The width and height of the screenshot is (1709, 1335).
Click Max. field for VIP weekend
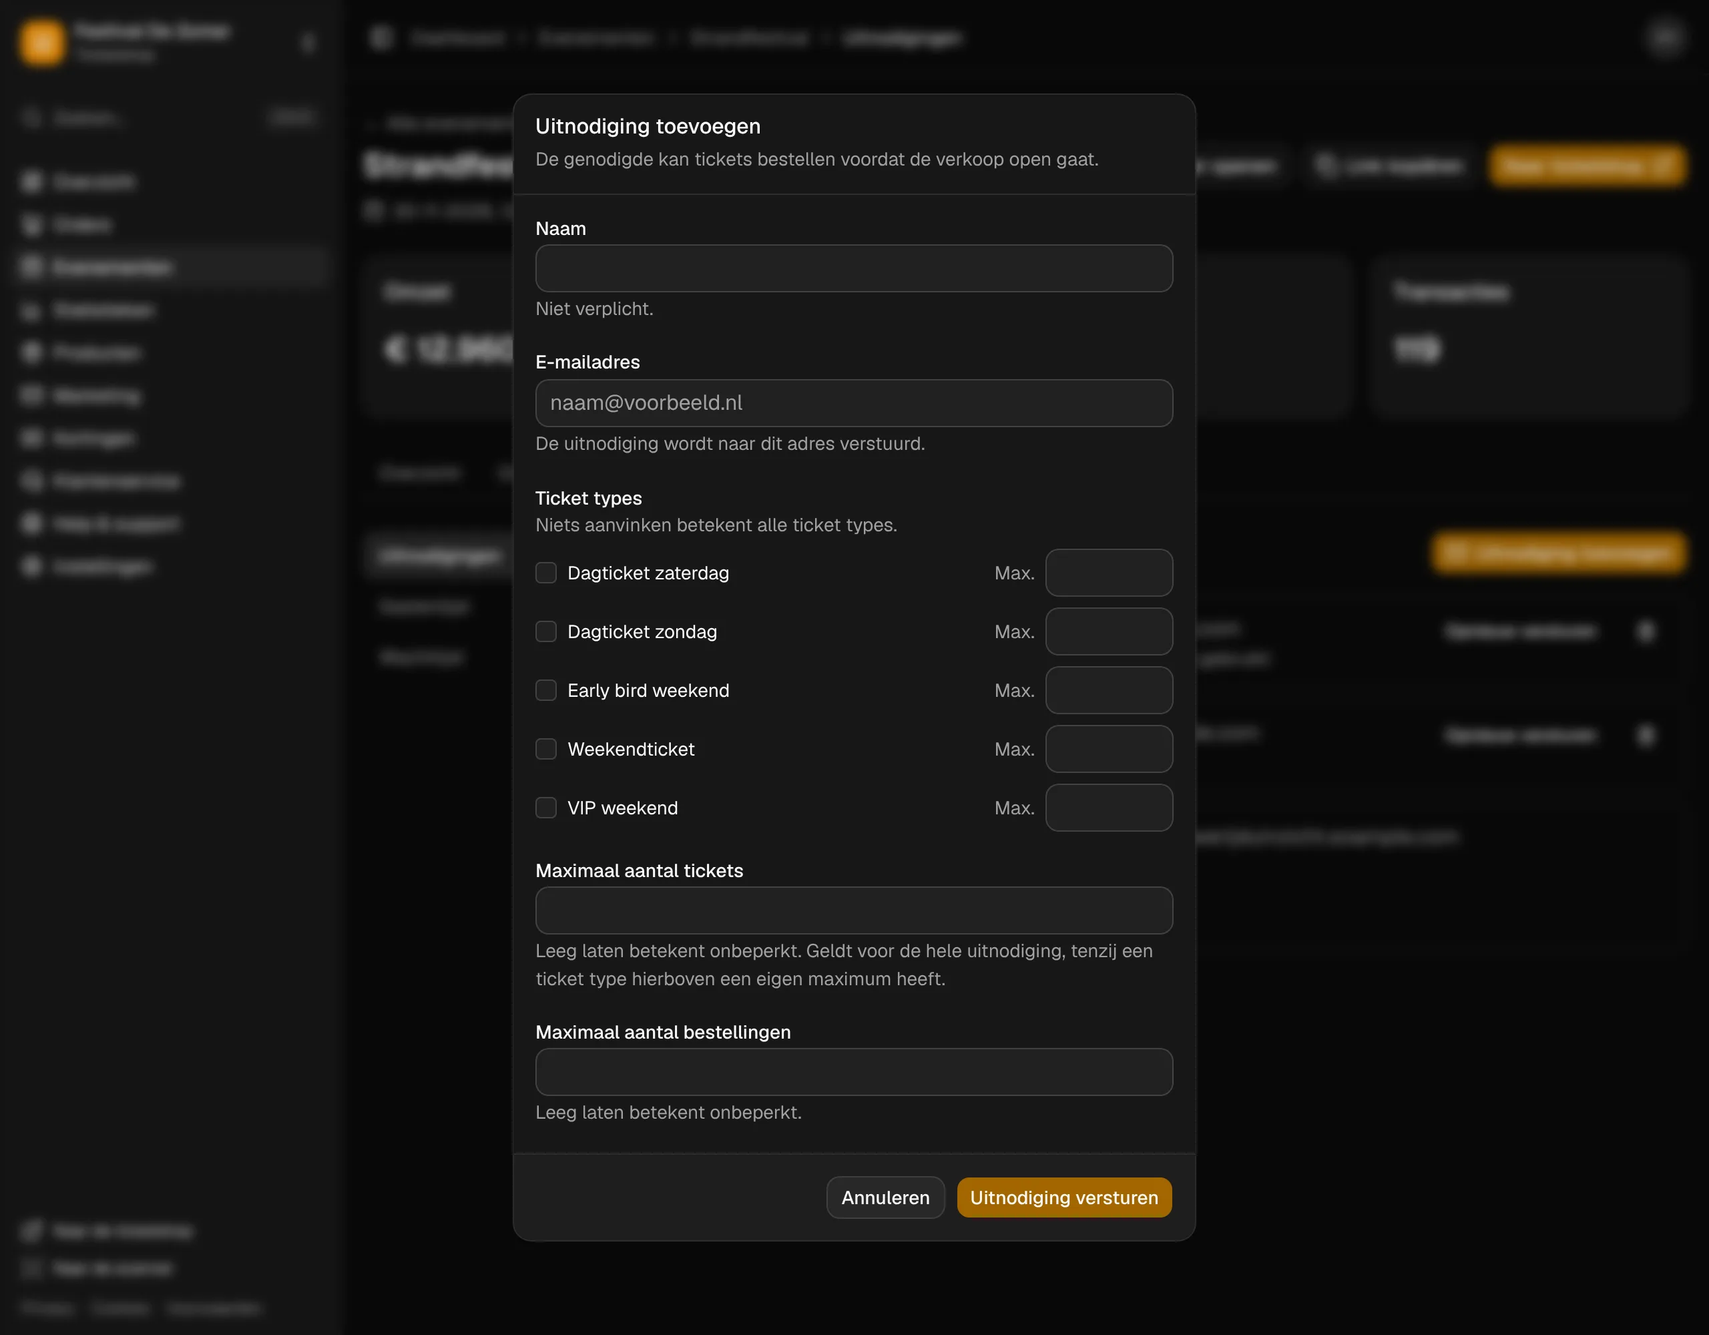tap(1109, 808)
